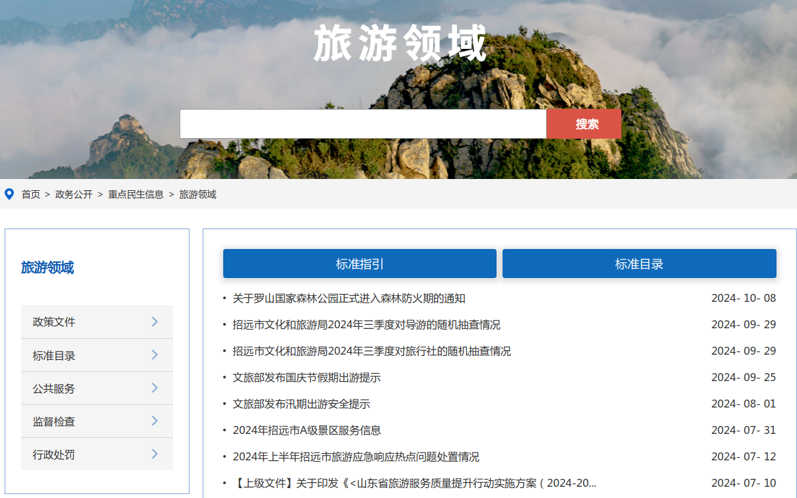
Task: Open 三季度对导游的随机抽查情况 article
Action: pyautogui.click(x=366, y=325)
